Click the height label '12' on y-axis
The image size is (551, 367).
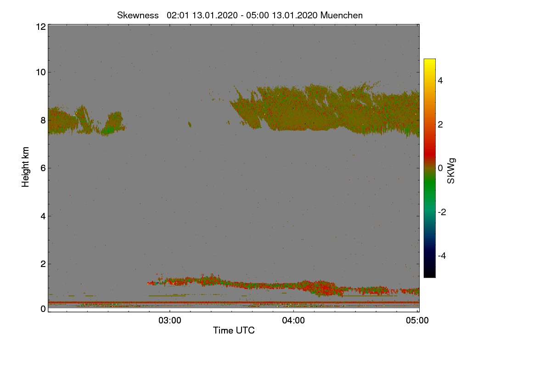(40, 27)
